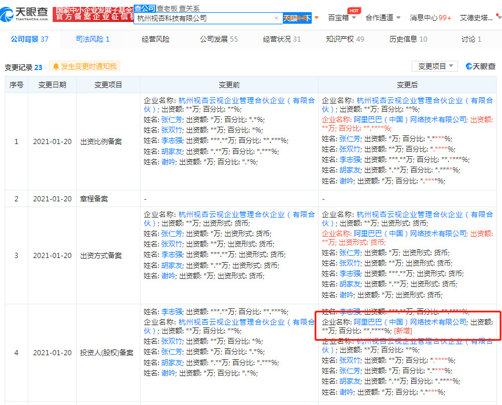The image size is (502, 405).
Task: Open 李志强 link in 出资比例备案 变更后 cell
Action: pyautogui.click(x=350, y=160)
